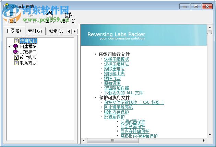Click the vertical scrollbar up arrow

coord(210,27)
